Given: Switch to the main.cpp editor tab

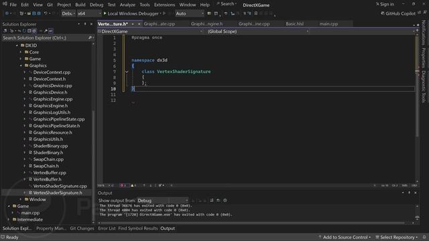Looking at the screenshot, I should coord(328,24).
